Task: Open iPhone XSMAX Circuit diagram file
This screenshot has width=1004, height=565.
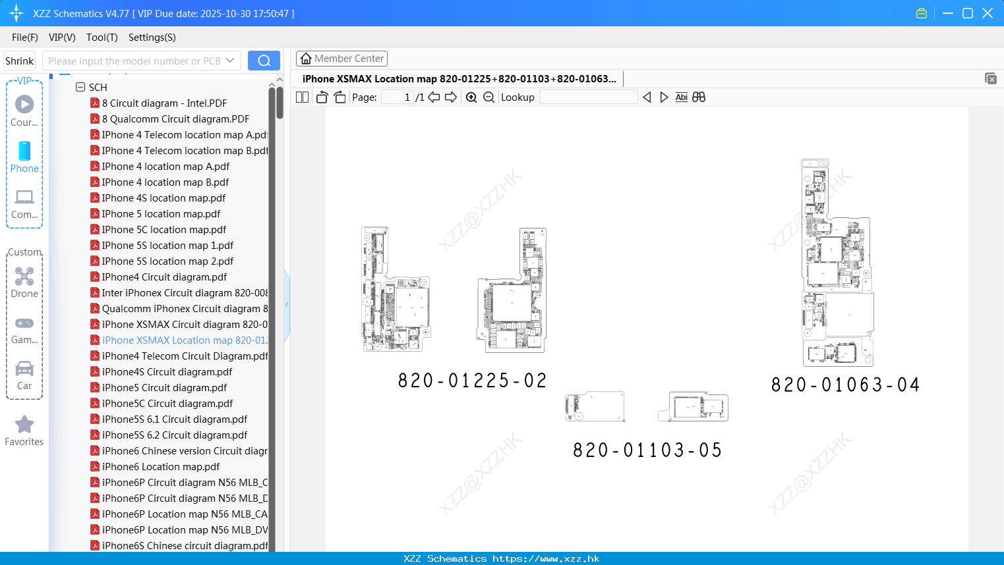Action: pos(179,325)
